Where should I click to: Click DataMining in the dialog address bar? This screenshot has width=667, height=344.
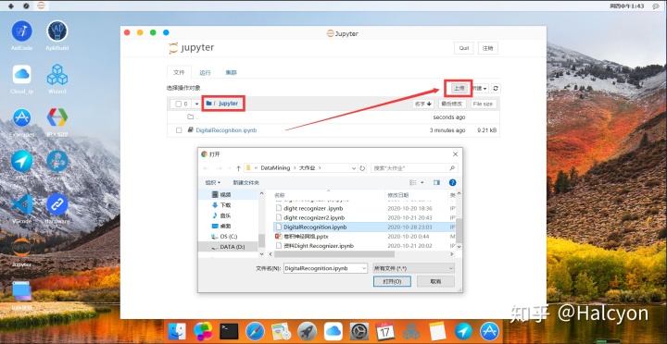pos(275,168)
